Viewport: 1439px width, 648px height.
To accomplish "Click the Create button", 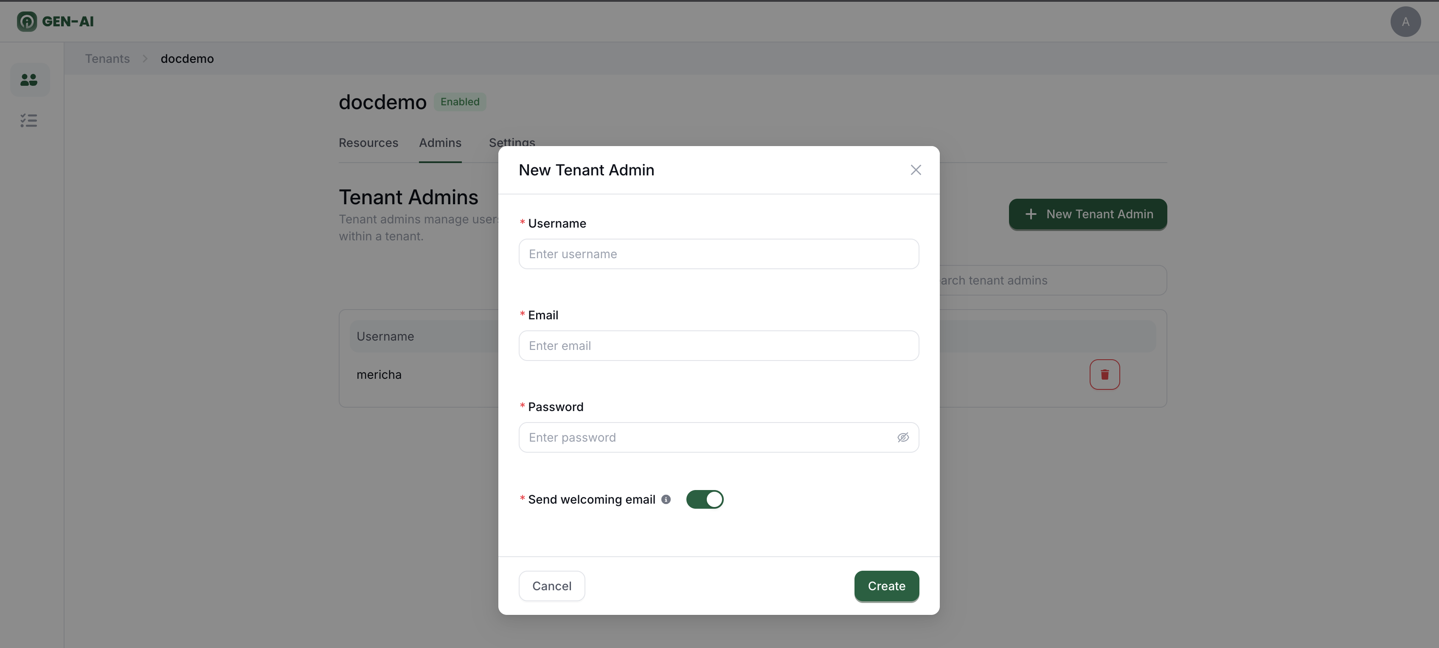I will click(886, 586).
